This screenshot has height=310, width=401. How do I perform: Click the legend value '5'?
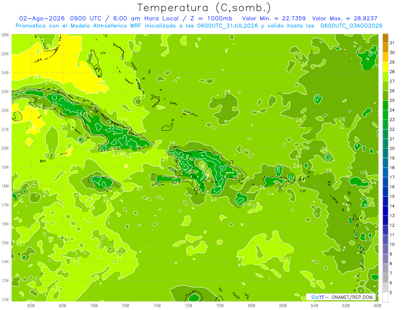391,292
